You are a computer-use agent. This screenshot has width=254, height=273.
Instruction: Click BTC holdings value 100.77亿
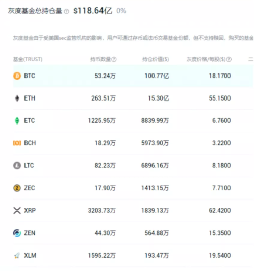coord(157,76)
